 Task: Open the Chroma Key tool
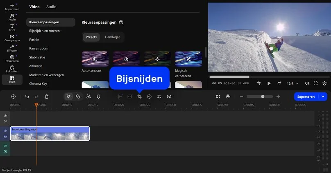click(38, 84)
